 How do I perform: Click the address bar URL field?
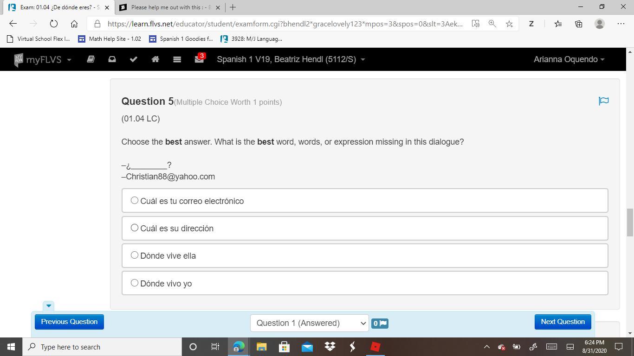pos(285,24)
